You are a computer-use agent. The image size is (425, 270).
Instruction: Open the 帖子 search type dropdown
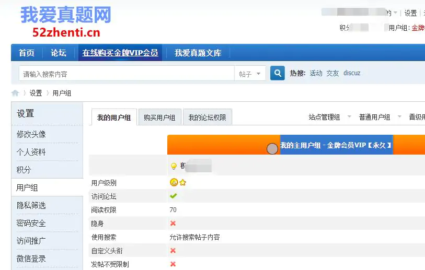[249, 74]
